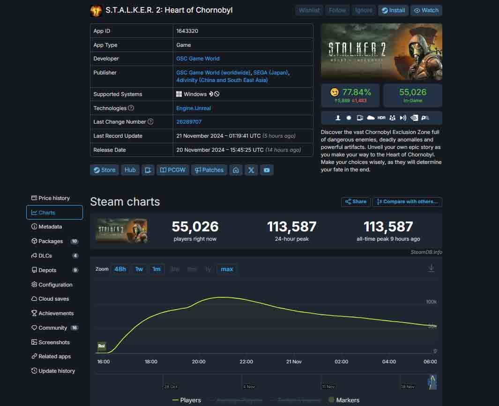
Task: Click the Install button with Steam icon
Action: (x=394, y=10)
